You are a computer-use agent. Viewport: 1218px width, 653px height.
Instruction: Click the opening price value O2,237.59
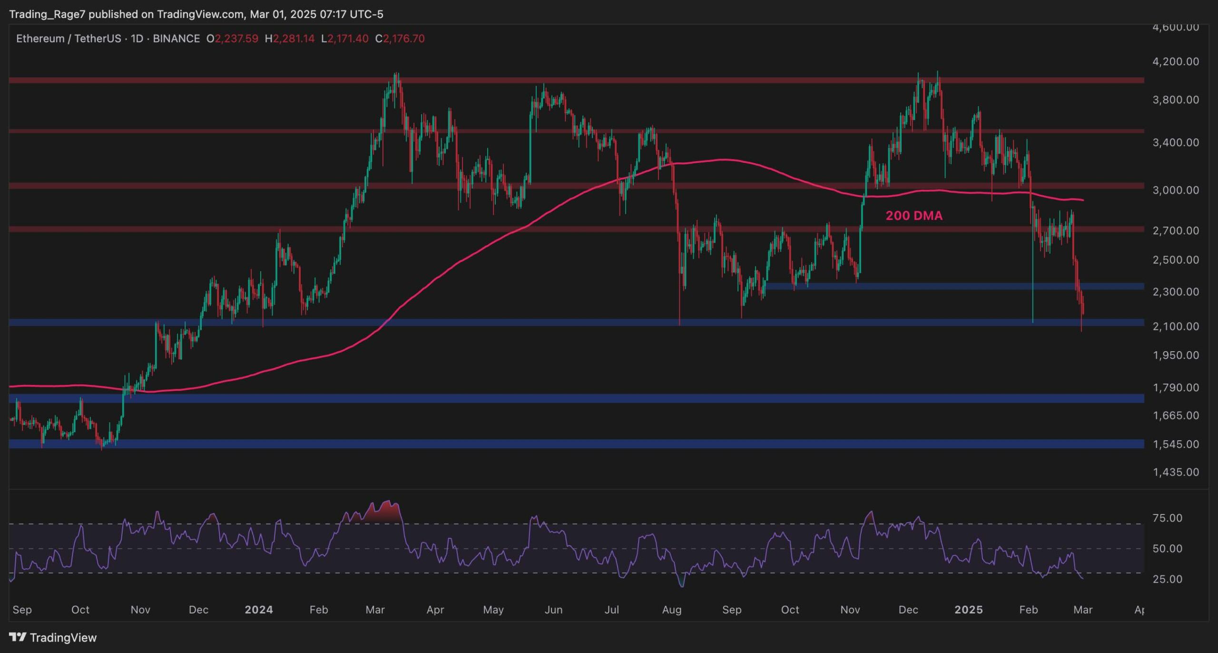[x=232, y=39]
